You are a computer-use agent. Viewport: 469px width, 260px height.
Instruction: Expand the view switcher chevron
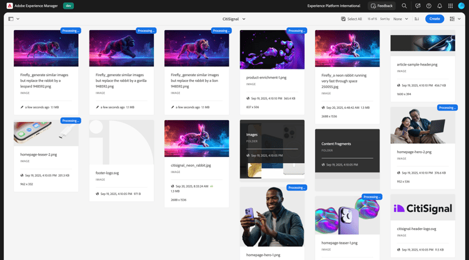pos(459,19)
